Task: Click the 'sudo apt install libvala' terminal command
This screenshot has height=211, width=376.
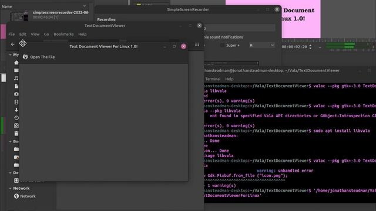Action: [x=341, y=131]
